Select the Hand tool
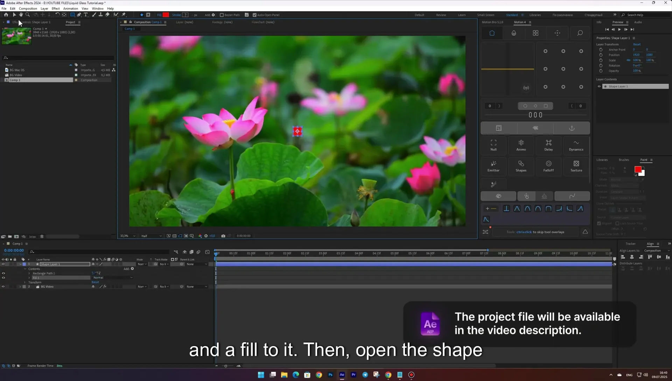This screenshot has width=672, height=381. coord(21,15)
